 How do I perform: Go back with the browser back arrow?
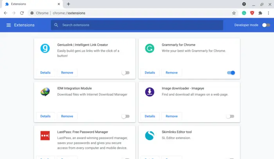(5, 13)
